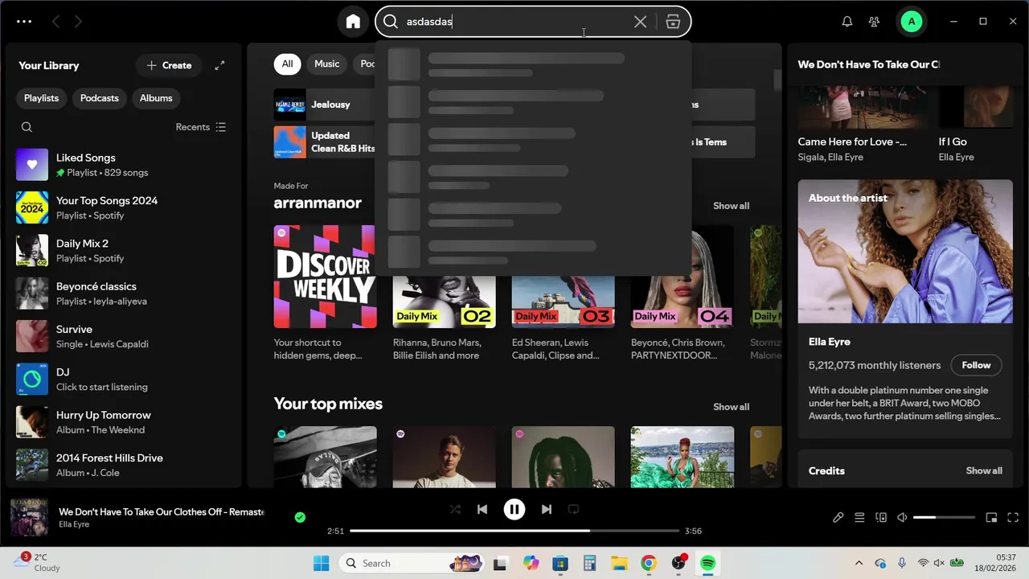Clear the search field text
The image size is (1029, 579).
640,22
